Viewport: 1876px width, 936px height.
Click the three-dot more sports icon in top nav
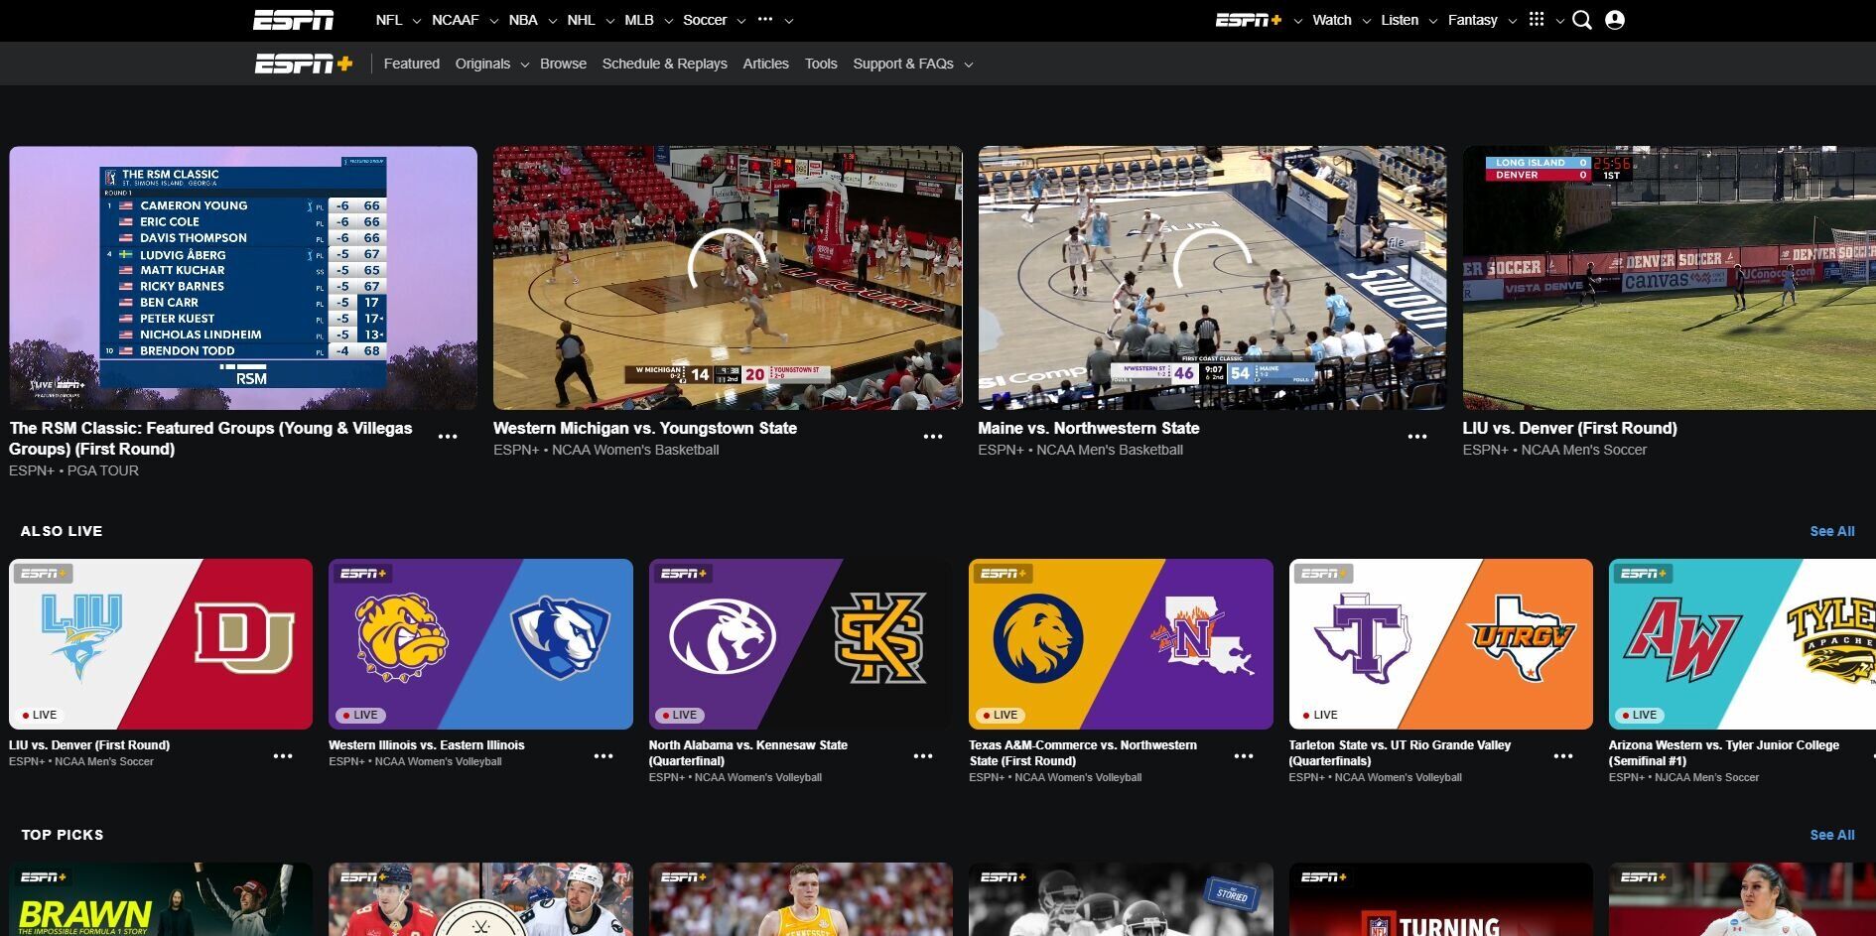click(x=765, y=20)
